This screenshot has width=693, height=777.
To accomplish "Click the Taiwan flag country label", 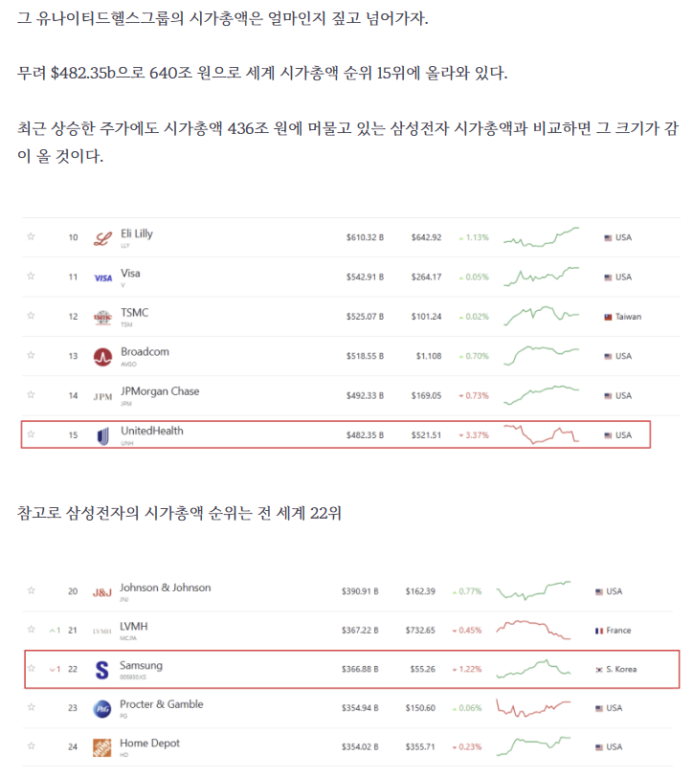I will tap(622, 317).
